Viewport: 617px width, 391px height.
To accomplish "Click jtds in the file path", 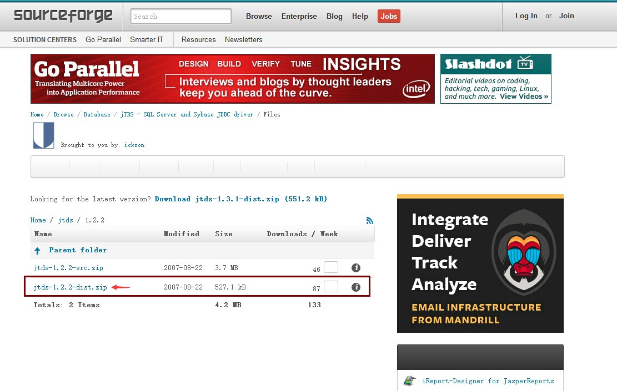I will (x=66, y=220).
